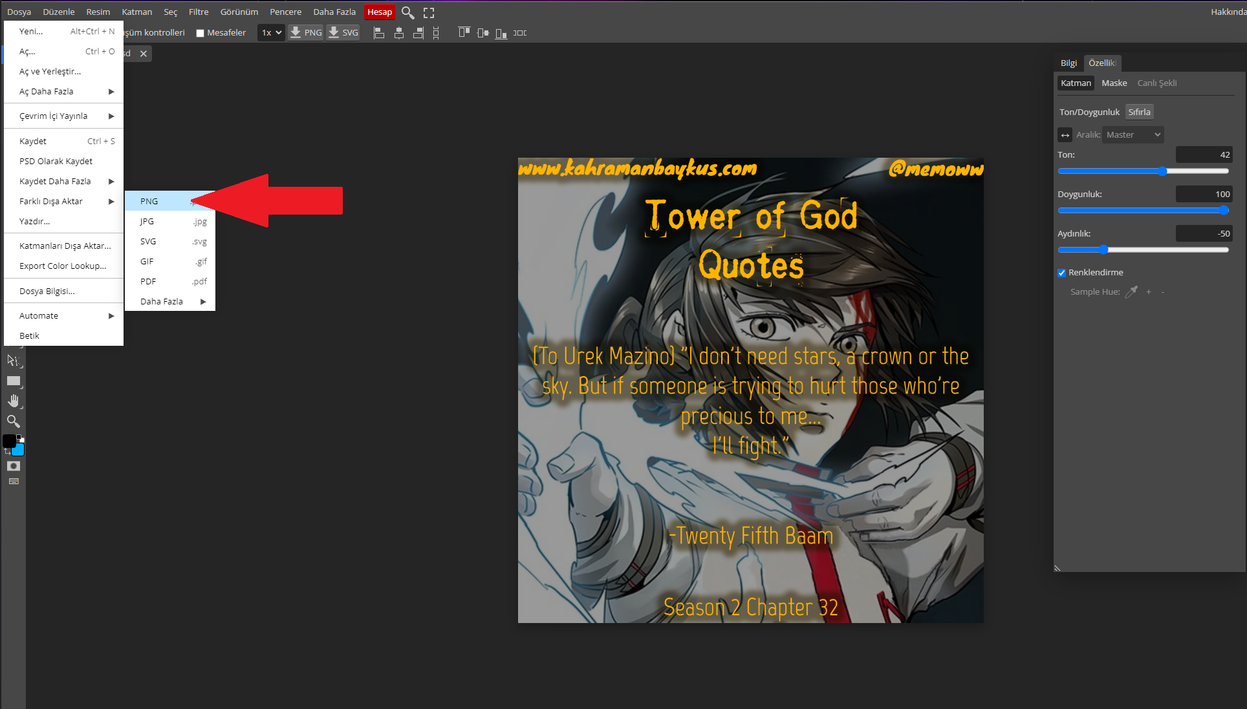Open the Katman menu in menu bar
The width and height of the screenshot is (1247, 709).
tap(137, 12)
